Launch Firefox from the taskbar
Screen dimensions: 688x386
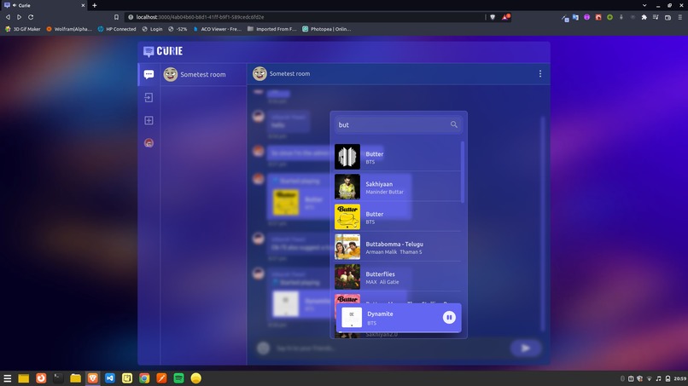[x=41, y=378]
